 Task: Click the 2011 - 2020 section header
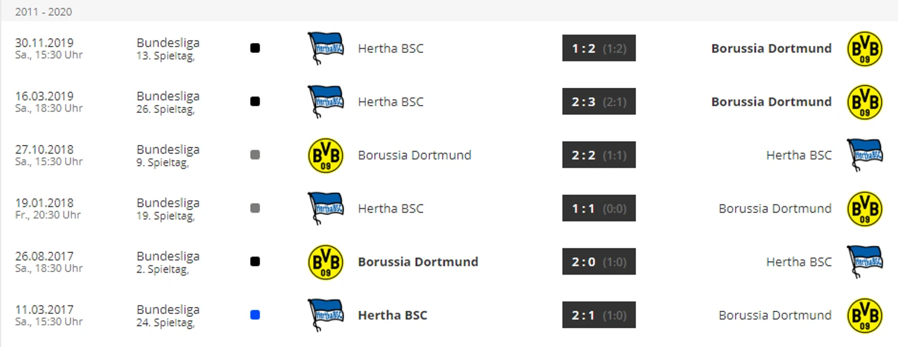coord(44,12)
